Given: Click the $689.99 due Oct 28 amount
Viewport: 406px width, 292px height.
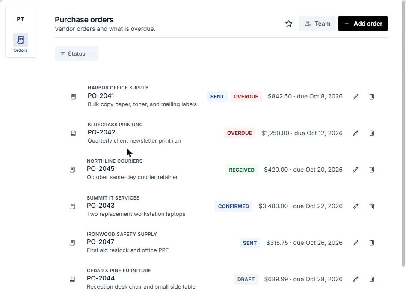Looking at the screenshot, I should [x=303, y=279].
